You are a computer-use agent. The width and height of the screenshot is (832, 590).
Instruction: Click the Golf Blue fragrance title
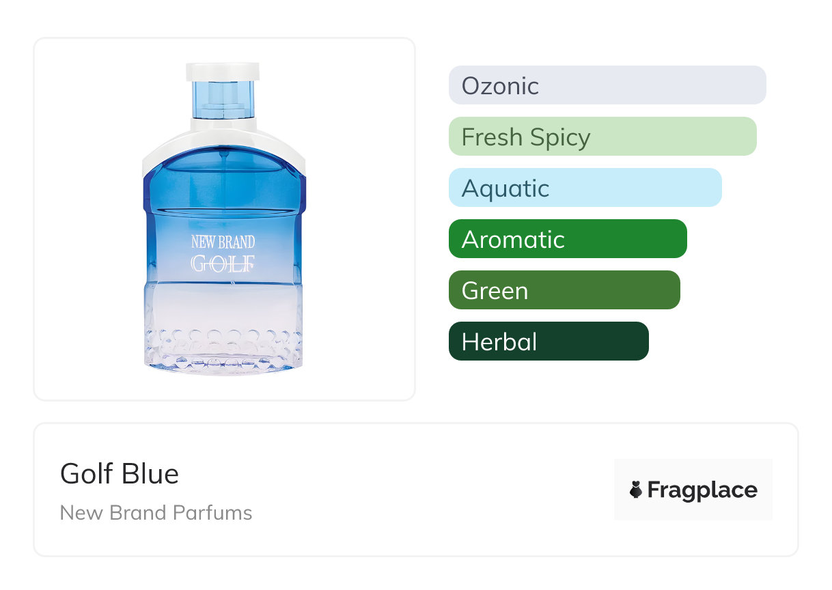120,473
